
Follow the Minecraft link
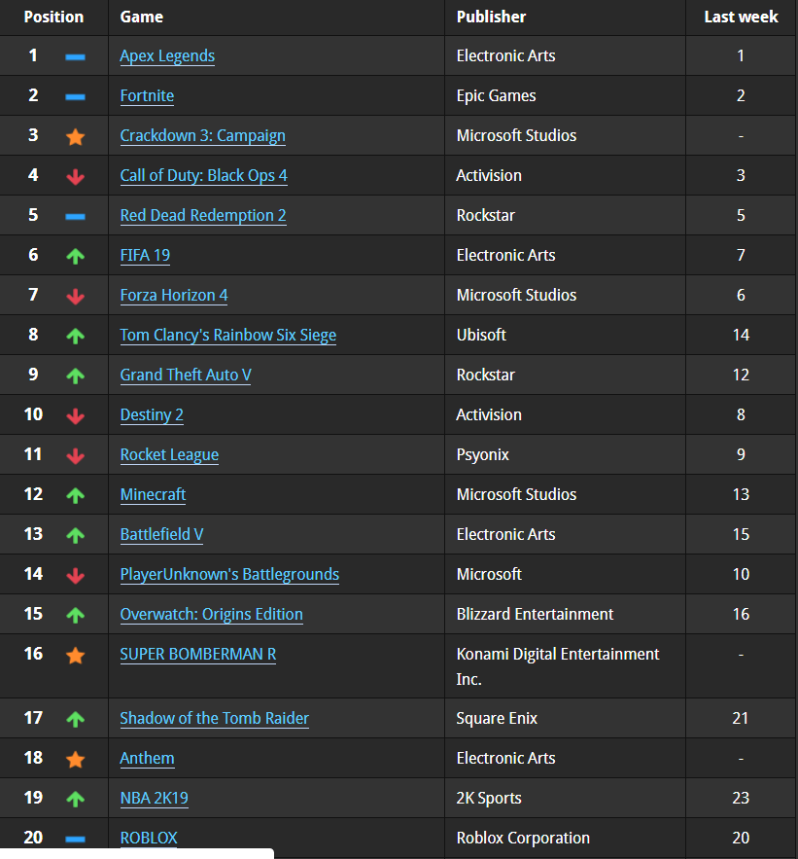[153, 495]
